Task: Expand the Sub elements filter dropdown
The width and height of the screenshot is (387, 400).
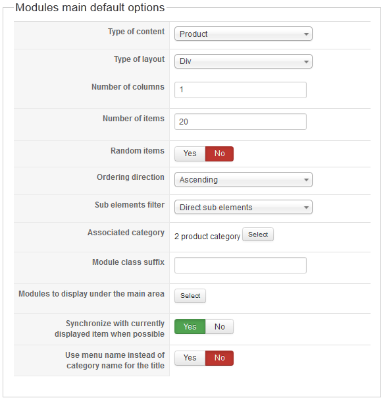Action: [243, 207]
